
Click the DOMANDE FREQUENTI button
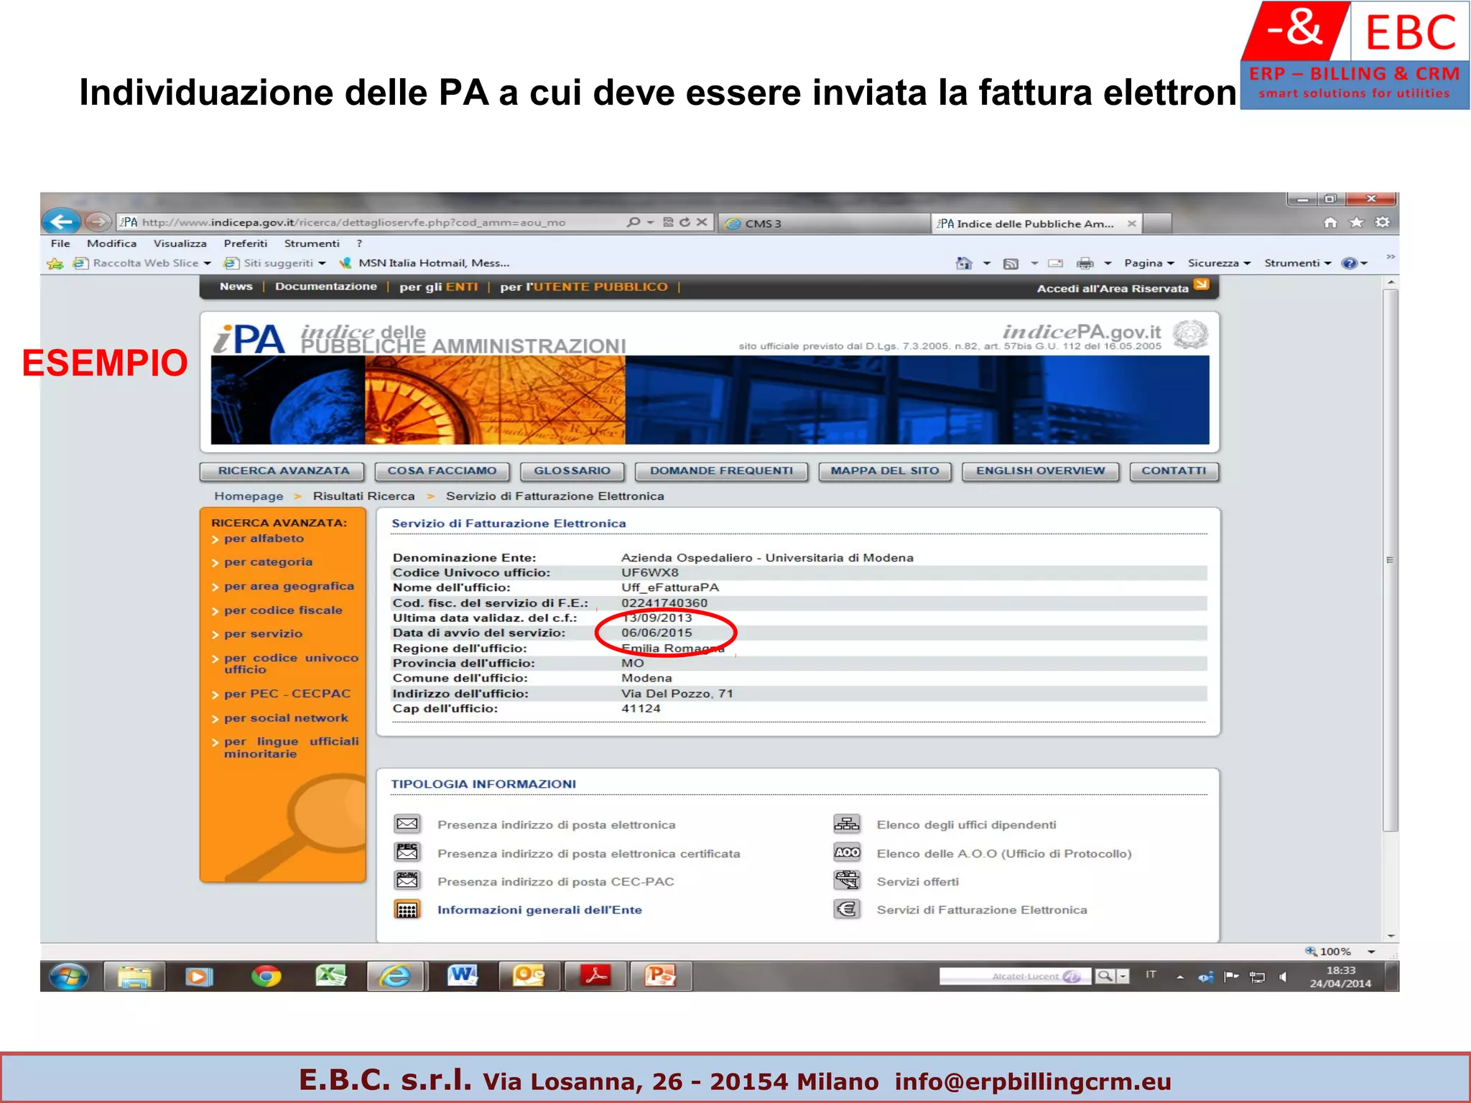(721, 471)
